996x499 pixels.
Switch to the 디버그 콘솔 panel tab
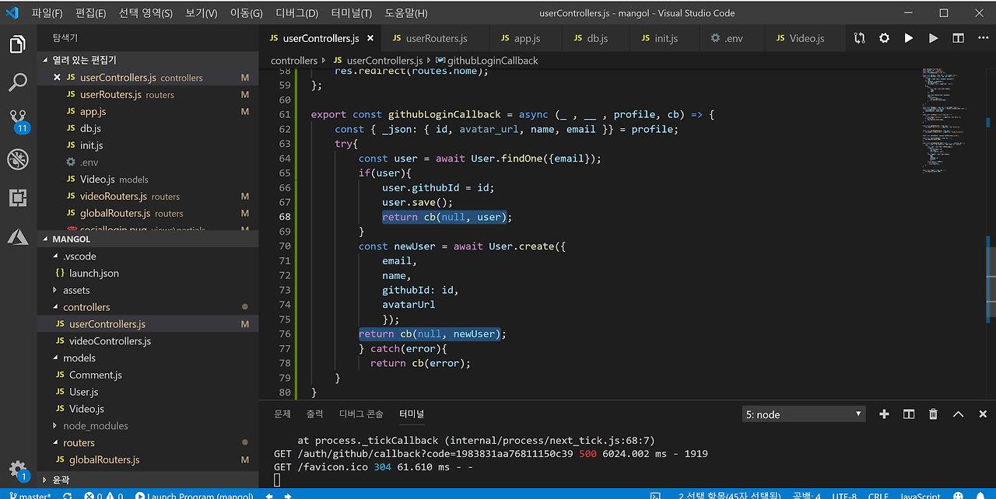360,414
